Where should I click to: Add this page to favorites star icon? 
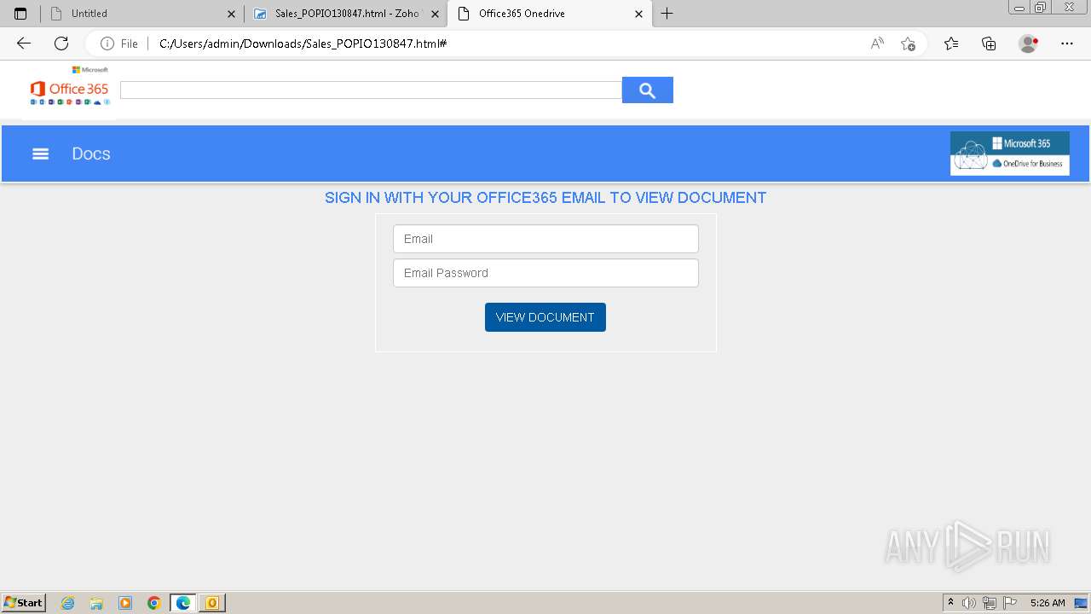coord(909,43)
